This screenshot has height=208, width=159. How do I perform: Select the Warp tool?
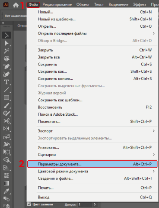pos(6,144)
